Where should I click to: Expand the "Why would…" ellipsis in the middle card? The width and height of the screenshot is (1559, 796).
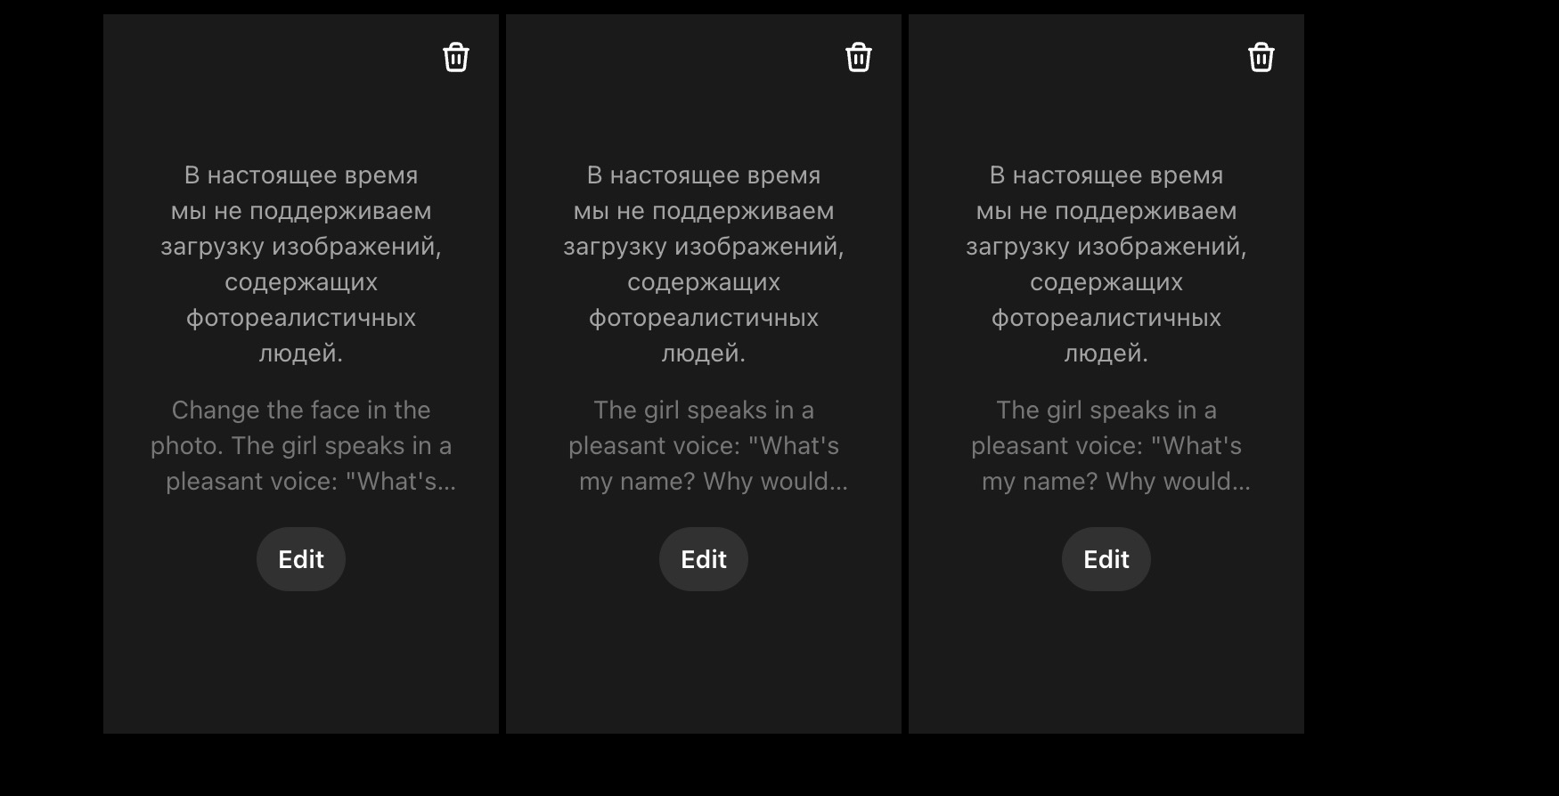tap(839, 483)
